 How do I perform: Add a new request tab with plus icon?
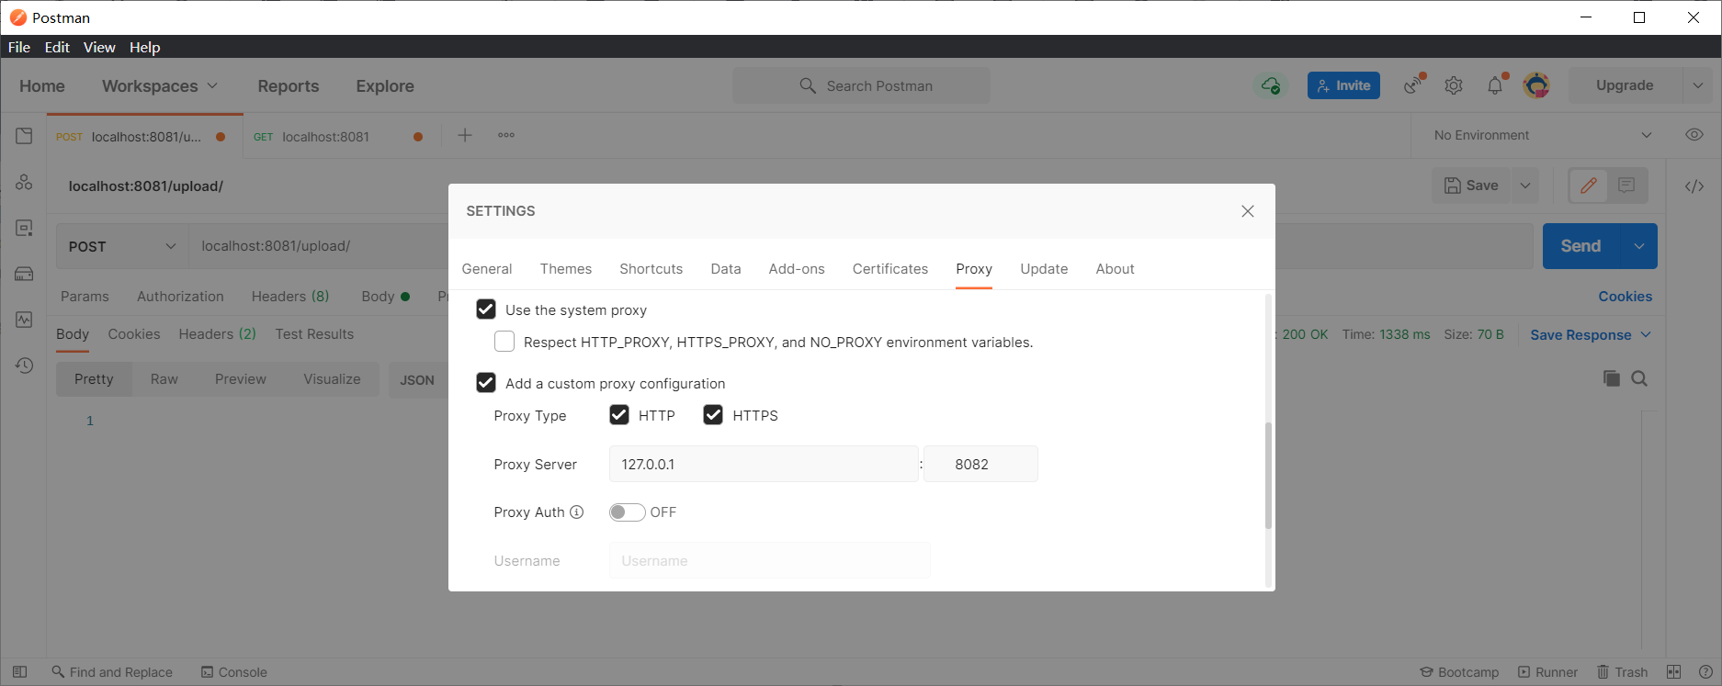(x=465, y=135)
